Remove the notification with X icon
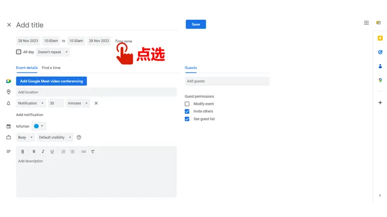 [96, 103]
